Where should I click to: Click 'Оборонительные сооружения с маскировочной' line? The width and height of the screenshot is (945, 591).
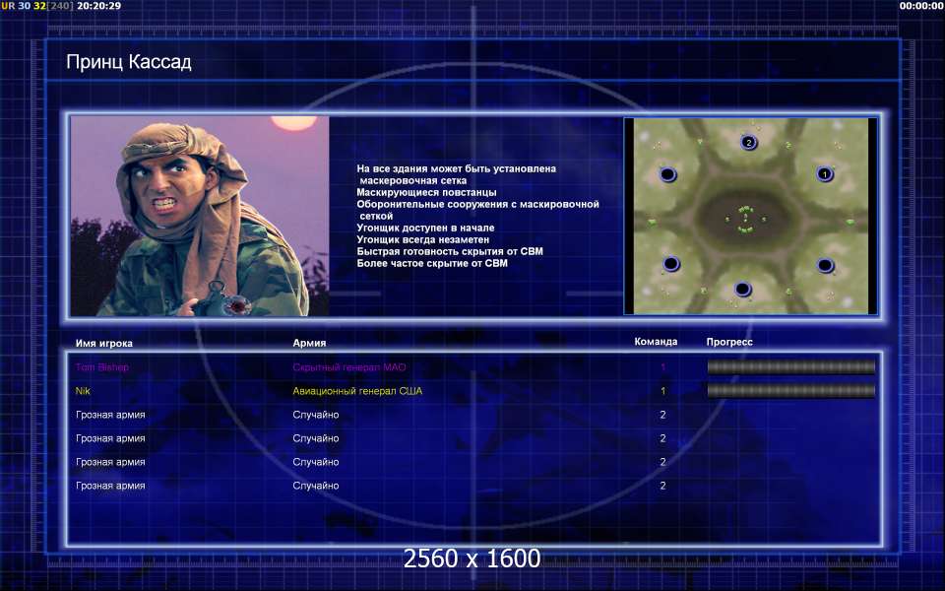point(478,204)
